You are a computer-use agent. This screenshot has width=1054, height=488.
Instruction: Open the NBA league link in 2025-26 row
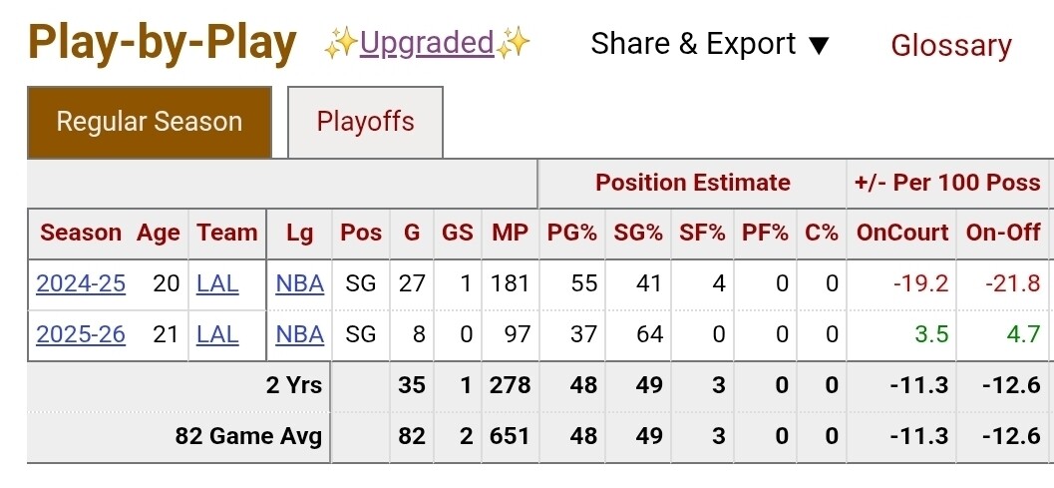tap(300, 334)
